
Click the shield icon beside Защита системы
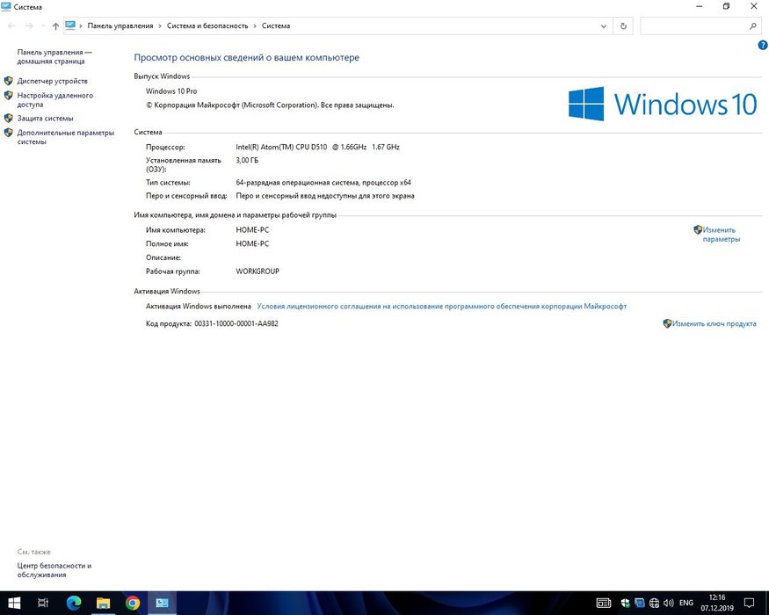[8, 119]
